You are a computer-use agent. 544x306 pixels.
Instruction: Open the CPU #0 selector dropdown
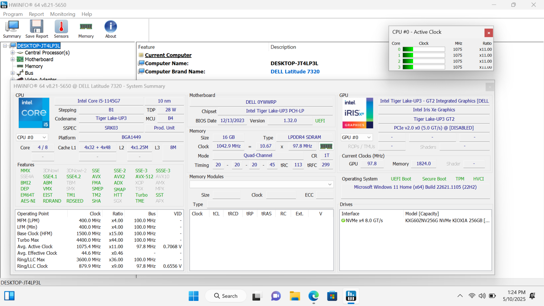32,137
